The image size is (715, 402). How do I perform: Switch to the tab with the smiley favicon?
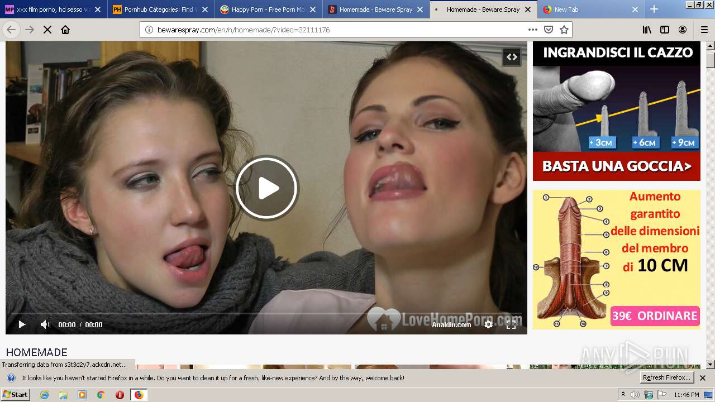tap(268, 9)
